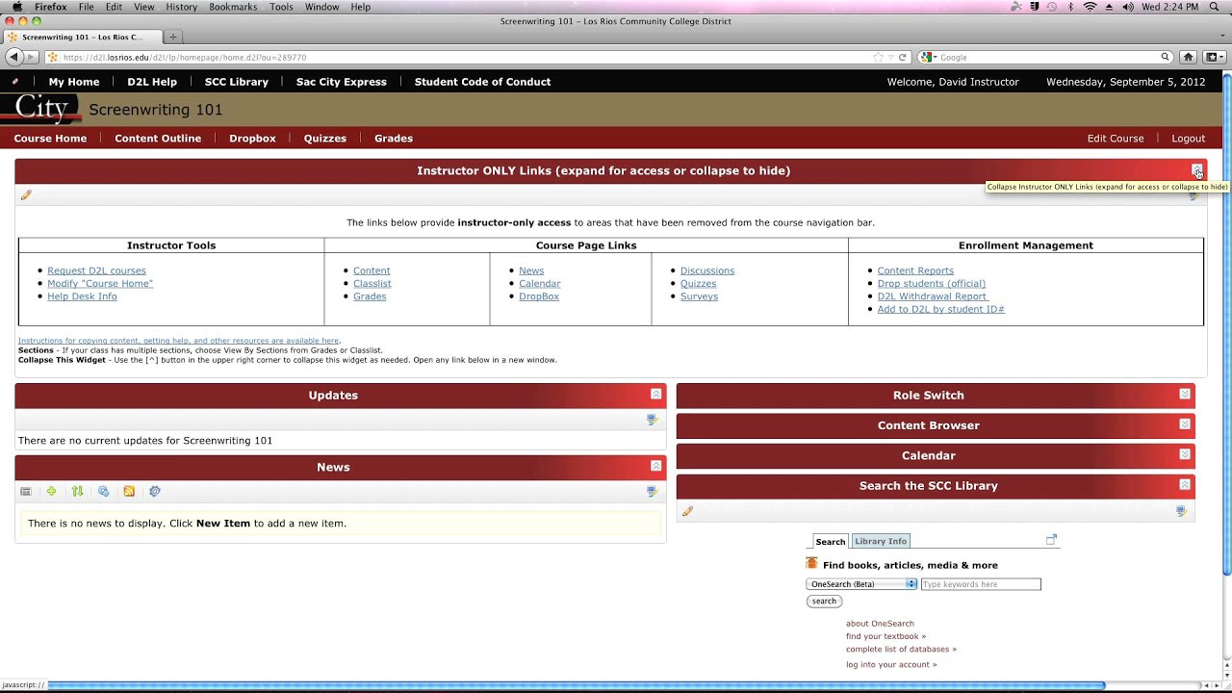The image size is (1232, 693).
Task: Open the History menu
Action: [181, 7]
